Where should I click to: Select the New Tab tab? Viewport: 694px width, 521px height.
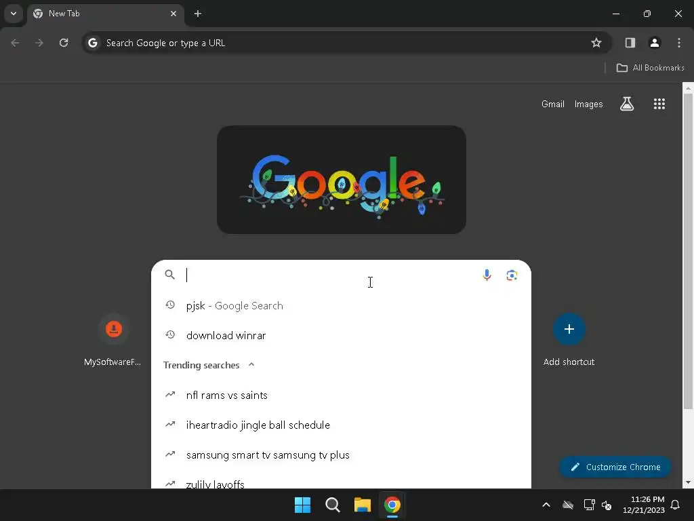(105, 14)
